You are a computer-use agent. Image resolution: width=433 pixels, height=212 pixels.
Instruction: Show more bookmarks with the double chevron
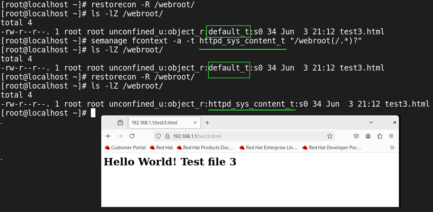pos(392,148)
